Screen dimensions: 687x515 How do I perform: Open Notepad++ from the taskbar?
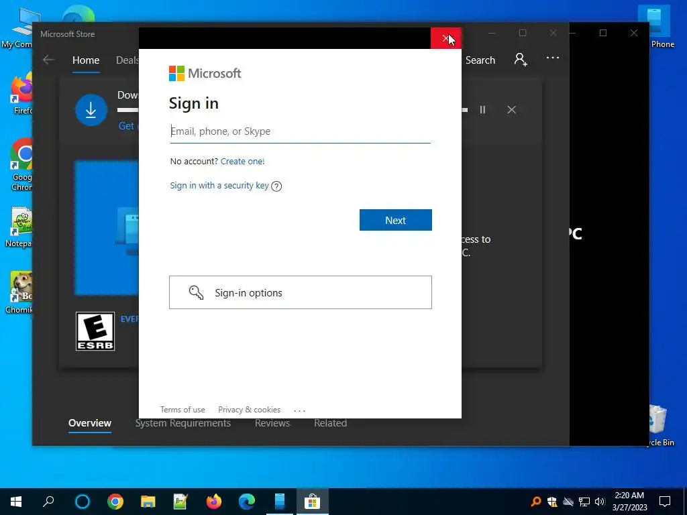click(x=180, y=502)
